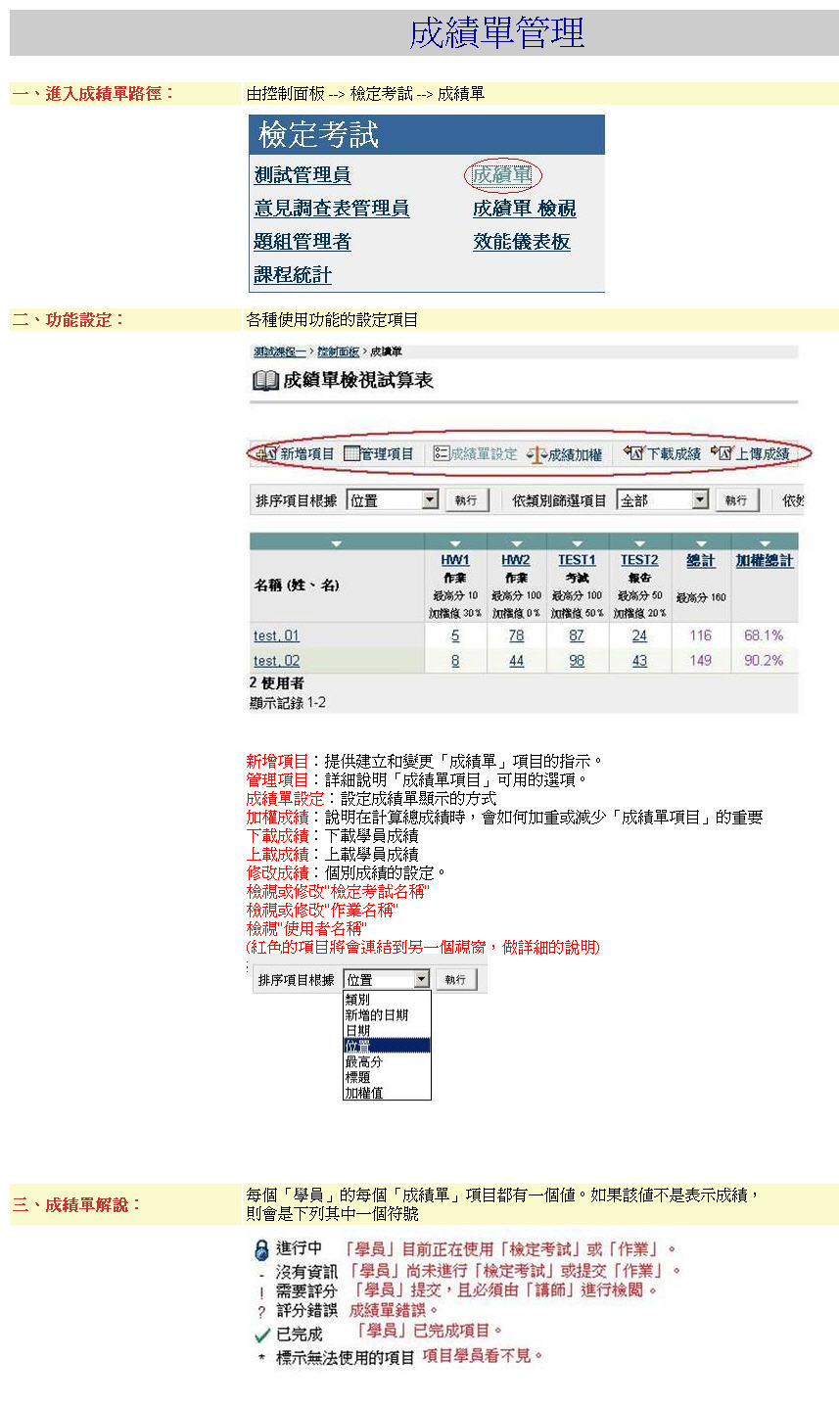
Task: Open the 效能儀表板 link
Action: click(x=521, y=242)
